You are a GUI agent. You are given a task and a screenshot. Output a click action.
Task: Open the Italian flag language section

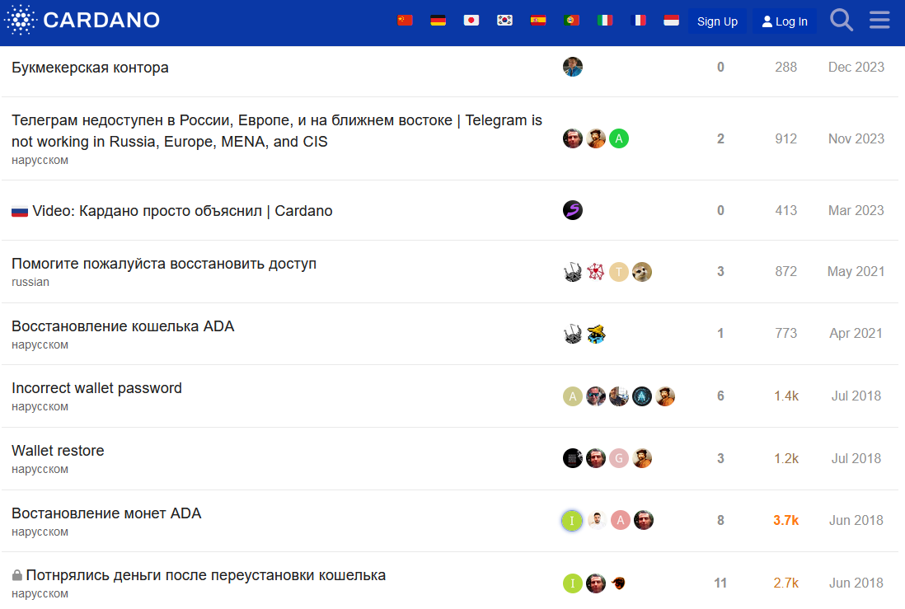(x=605, y=21)
